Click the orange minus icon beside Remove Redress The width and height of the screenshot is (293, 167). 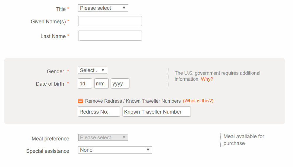click(x=80, y=101)
